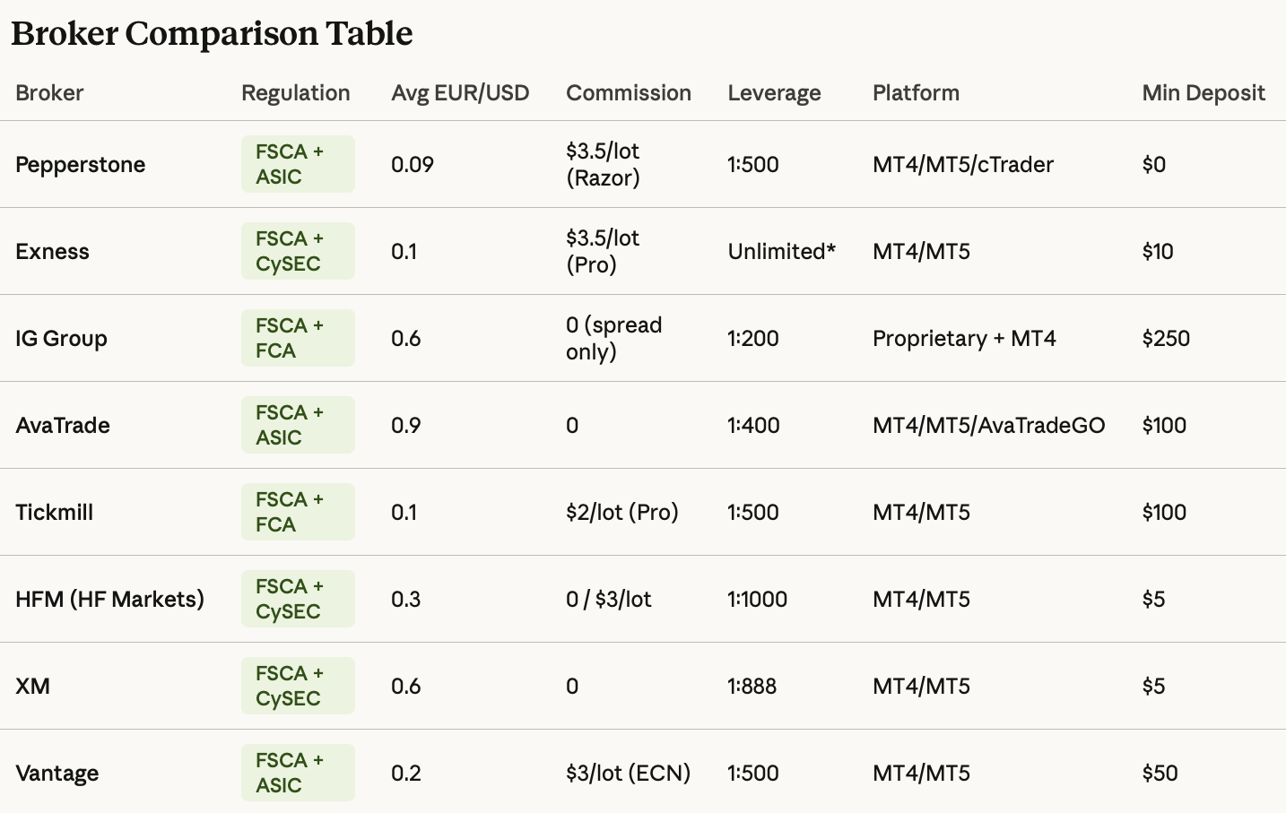Click Tickmill's "1:500" leverage value
This screenshot has height=813, width=1286.
pos(753,513)
